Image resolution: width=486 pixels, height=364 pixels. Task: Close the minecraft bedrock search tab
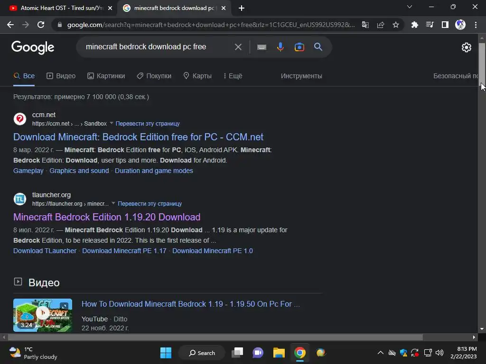pos(224,8)
